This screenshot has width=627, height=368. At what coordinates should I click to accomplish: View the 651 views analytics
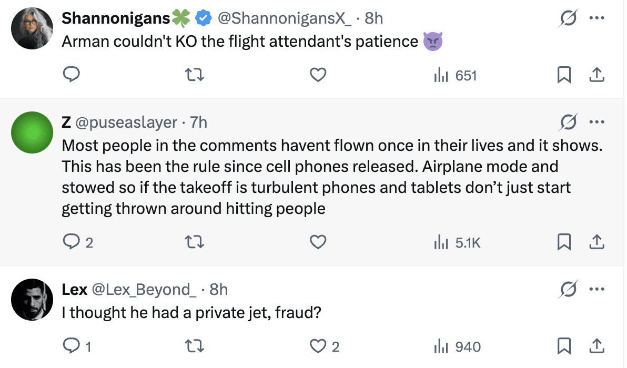click(x=455, y=76)
